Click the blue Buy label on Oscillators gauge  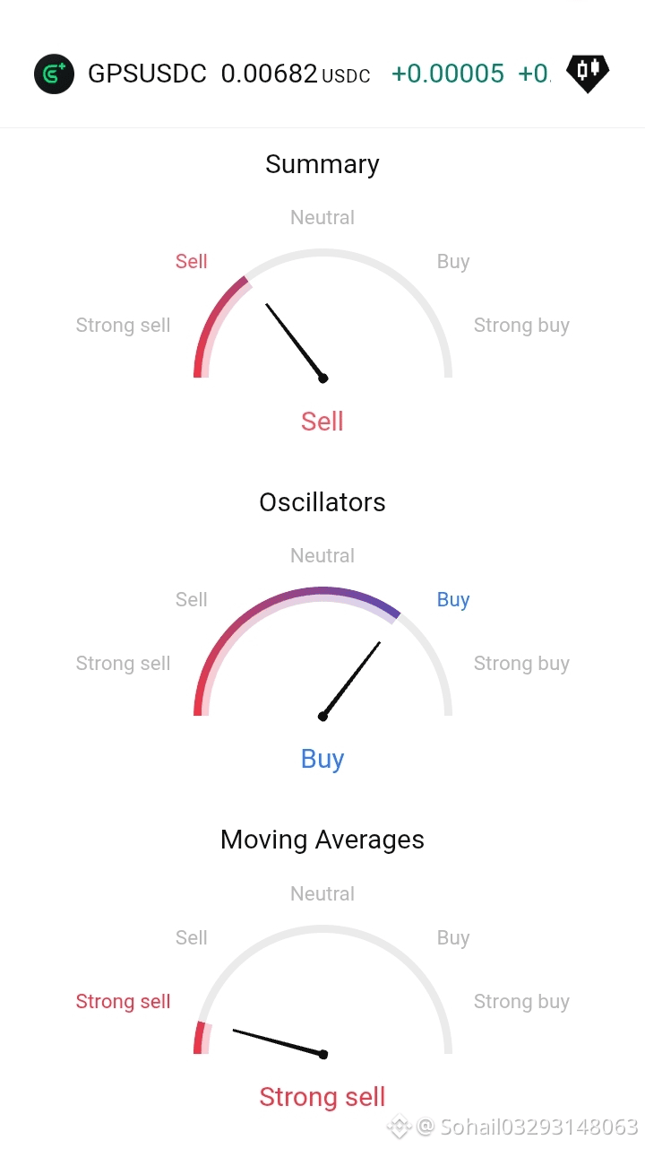pos(453,600)
